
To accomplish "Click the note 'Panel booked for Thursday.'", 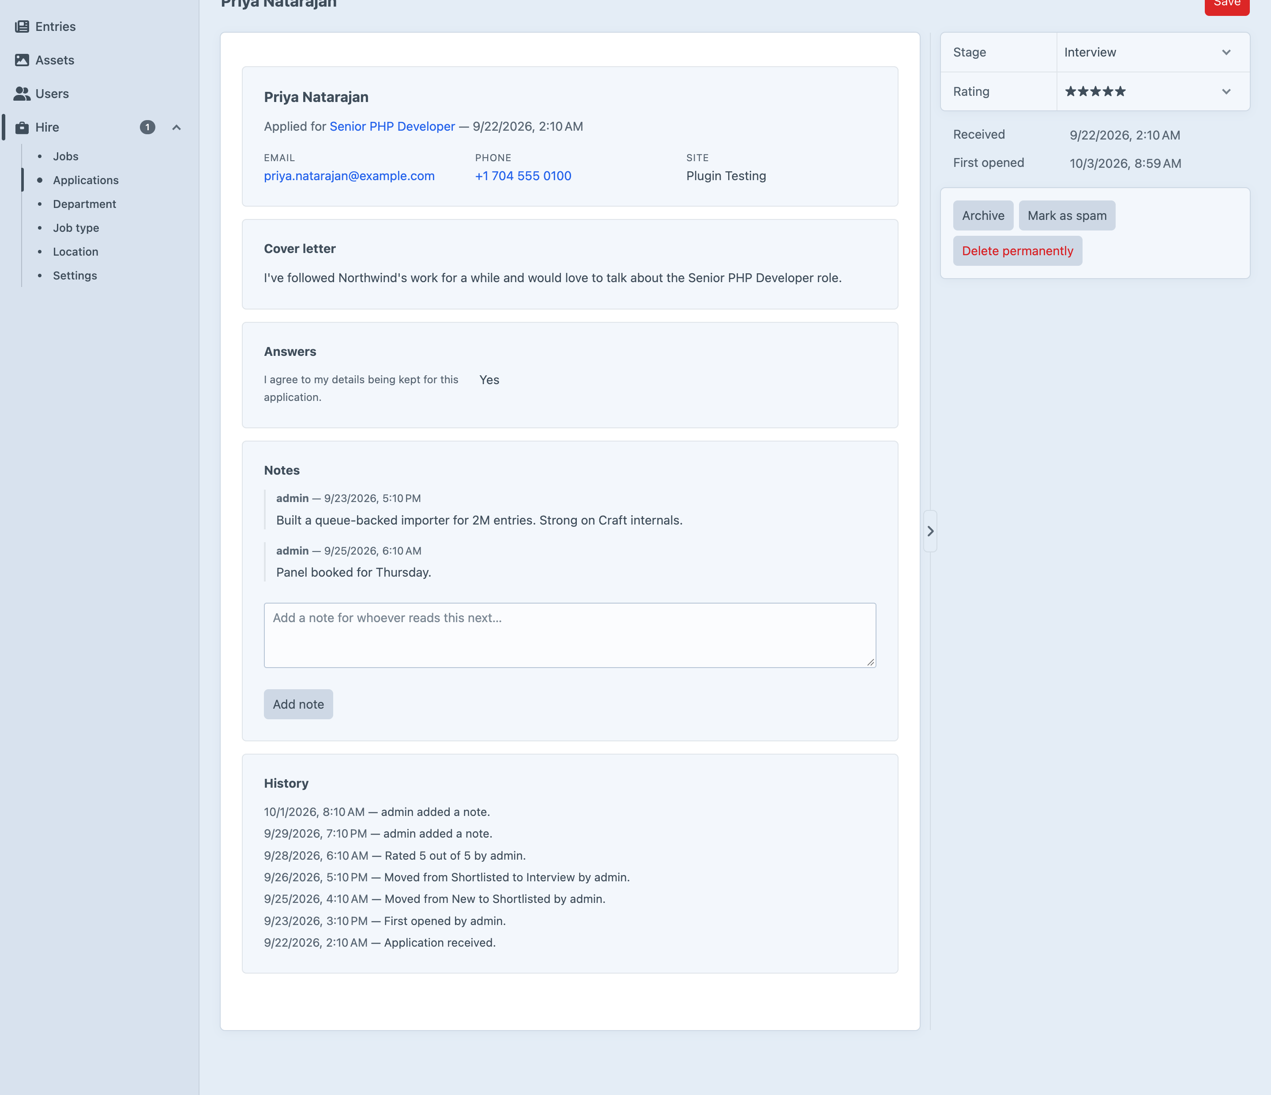I will (354, 572).
